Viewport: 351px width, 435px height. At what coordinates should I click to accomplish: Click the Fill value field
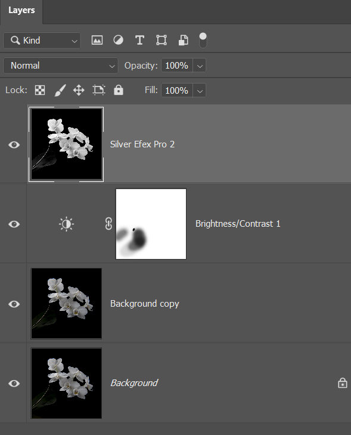point(177,91)
